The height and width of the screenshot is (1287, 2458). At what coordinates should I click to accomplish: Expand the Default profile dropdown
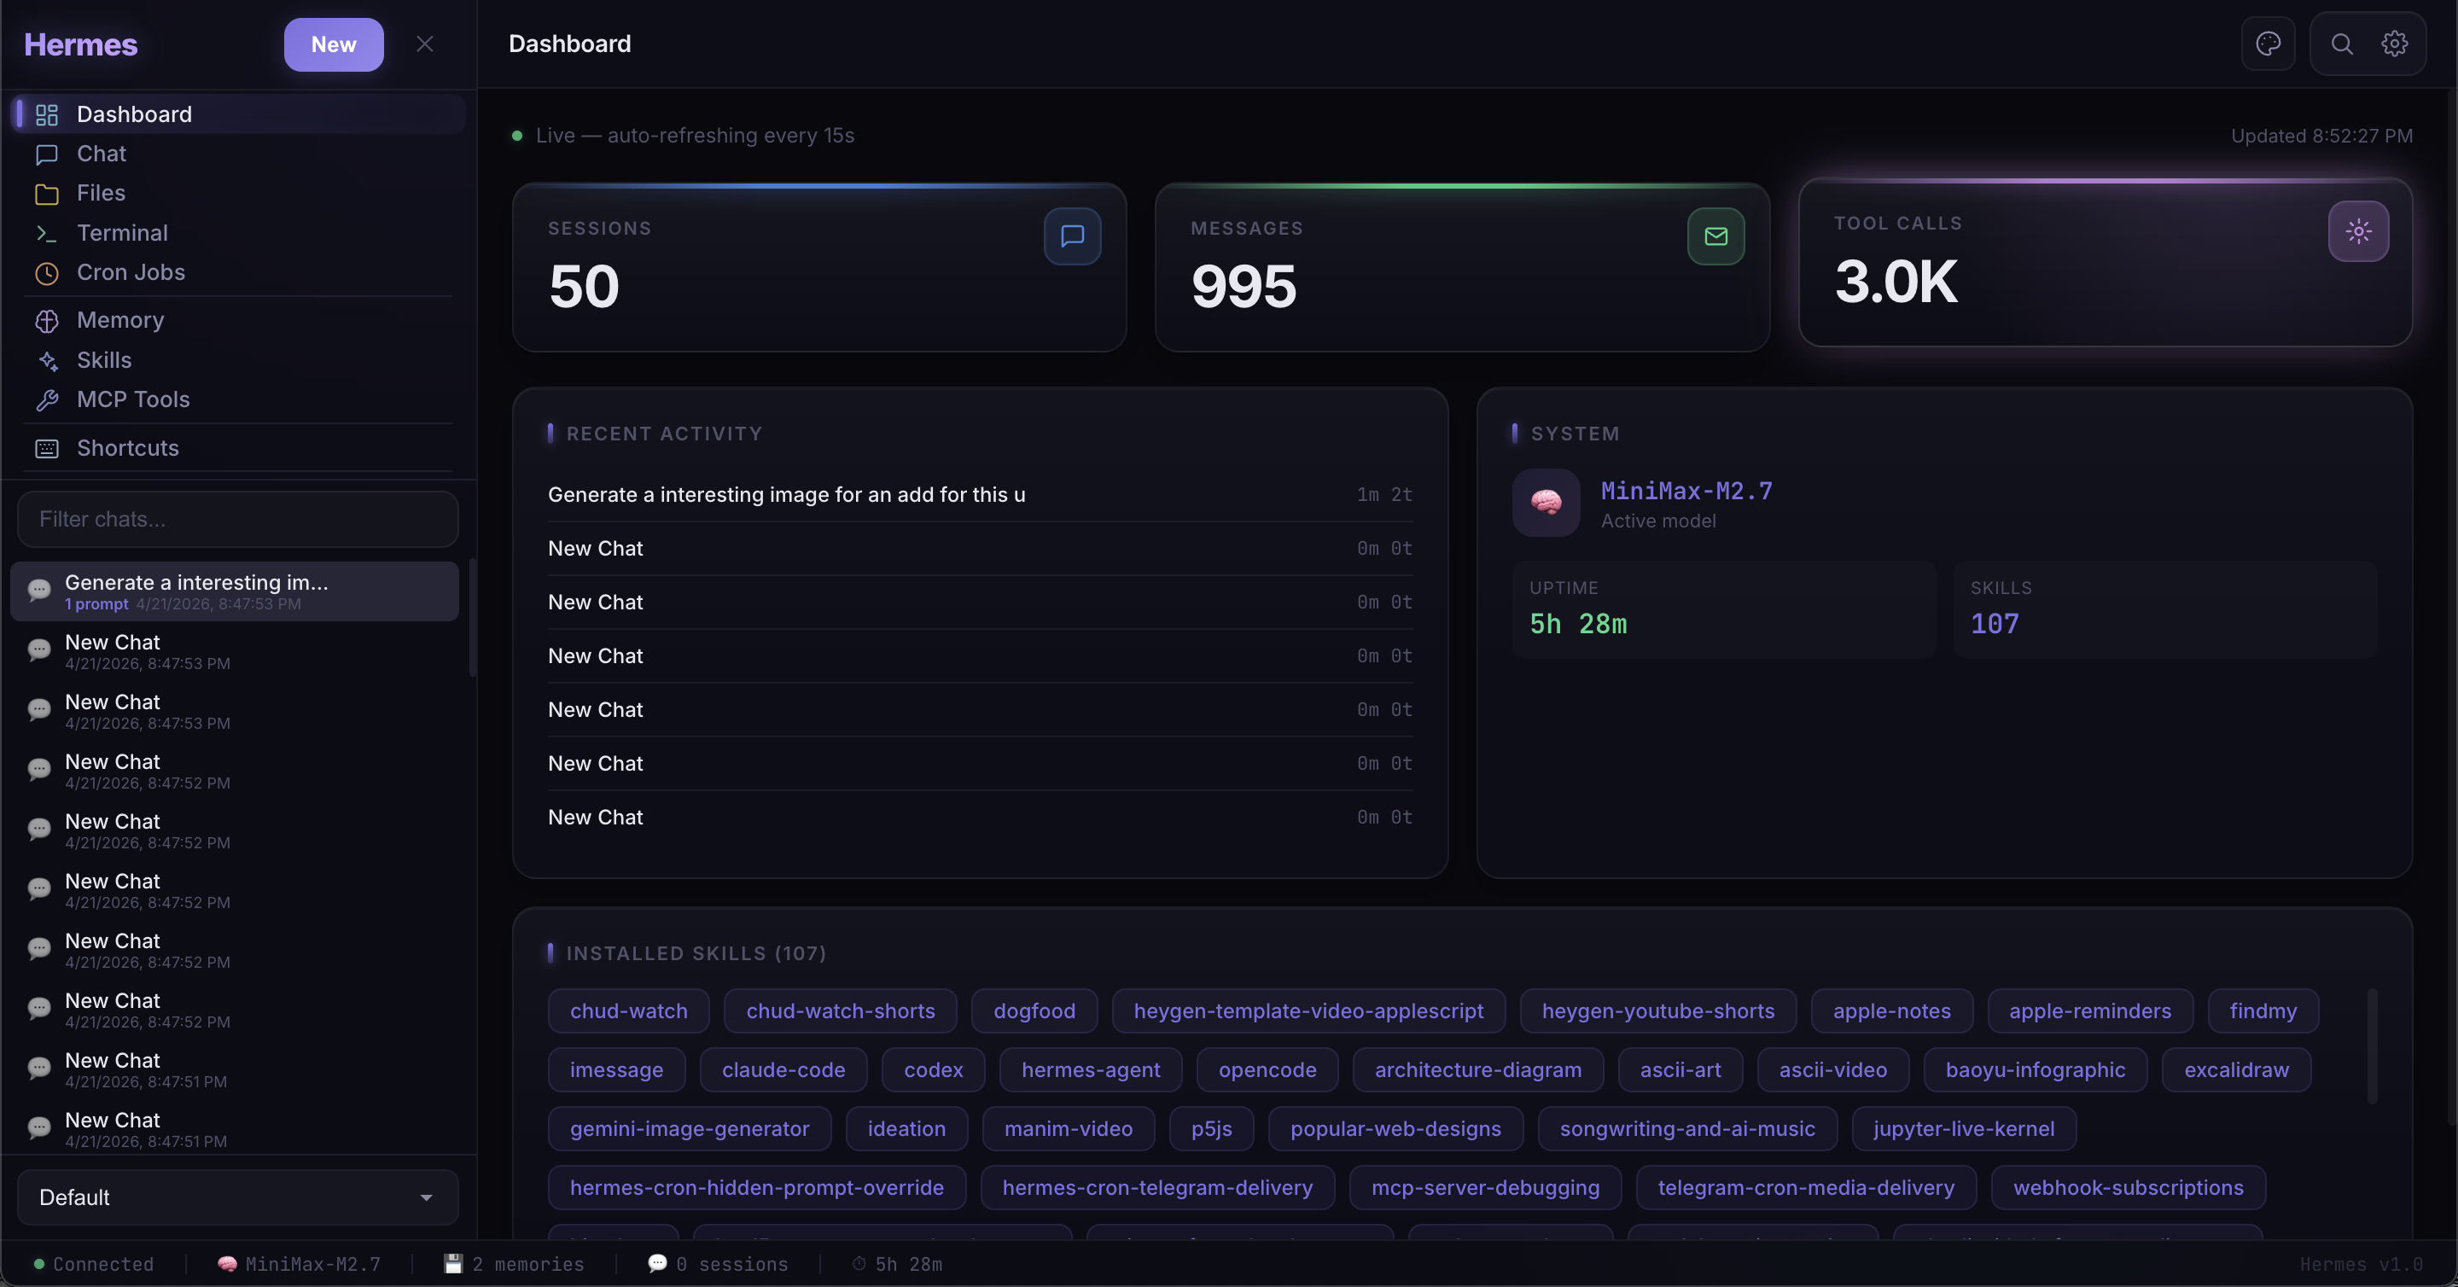(237, 1197)
